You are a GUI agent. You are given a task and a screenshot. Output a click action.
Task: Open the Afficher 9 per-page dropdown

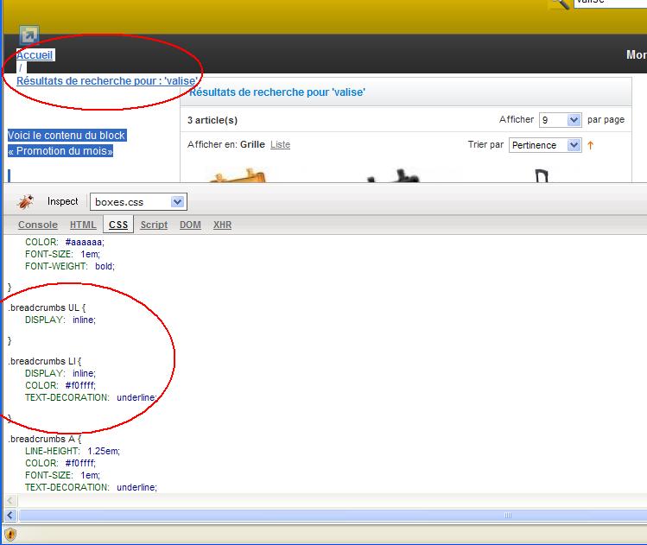[x=561, y=120]
